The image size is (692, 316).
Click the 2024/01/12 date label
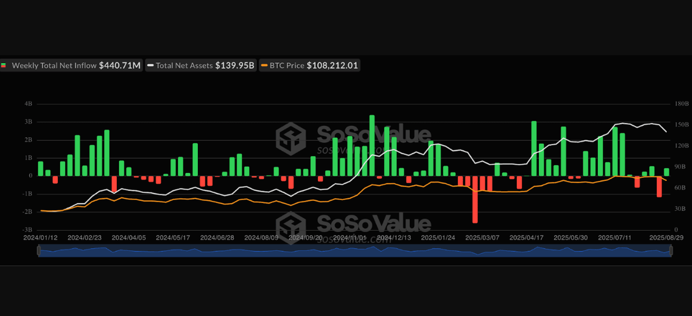click(x=39, y=238)
